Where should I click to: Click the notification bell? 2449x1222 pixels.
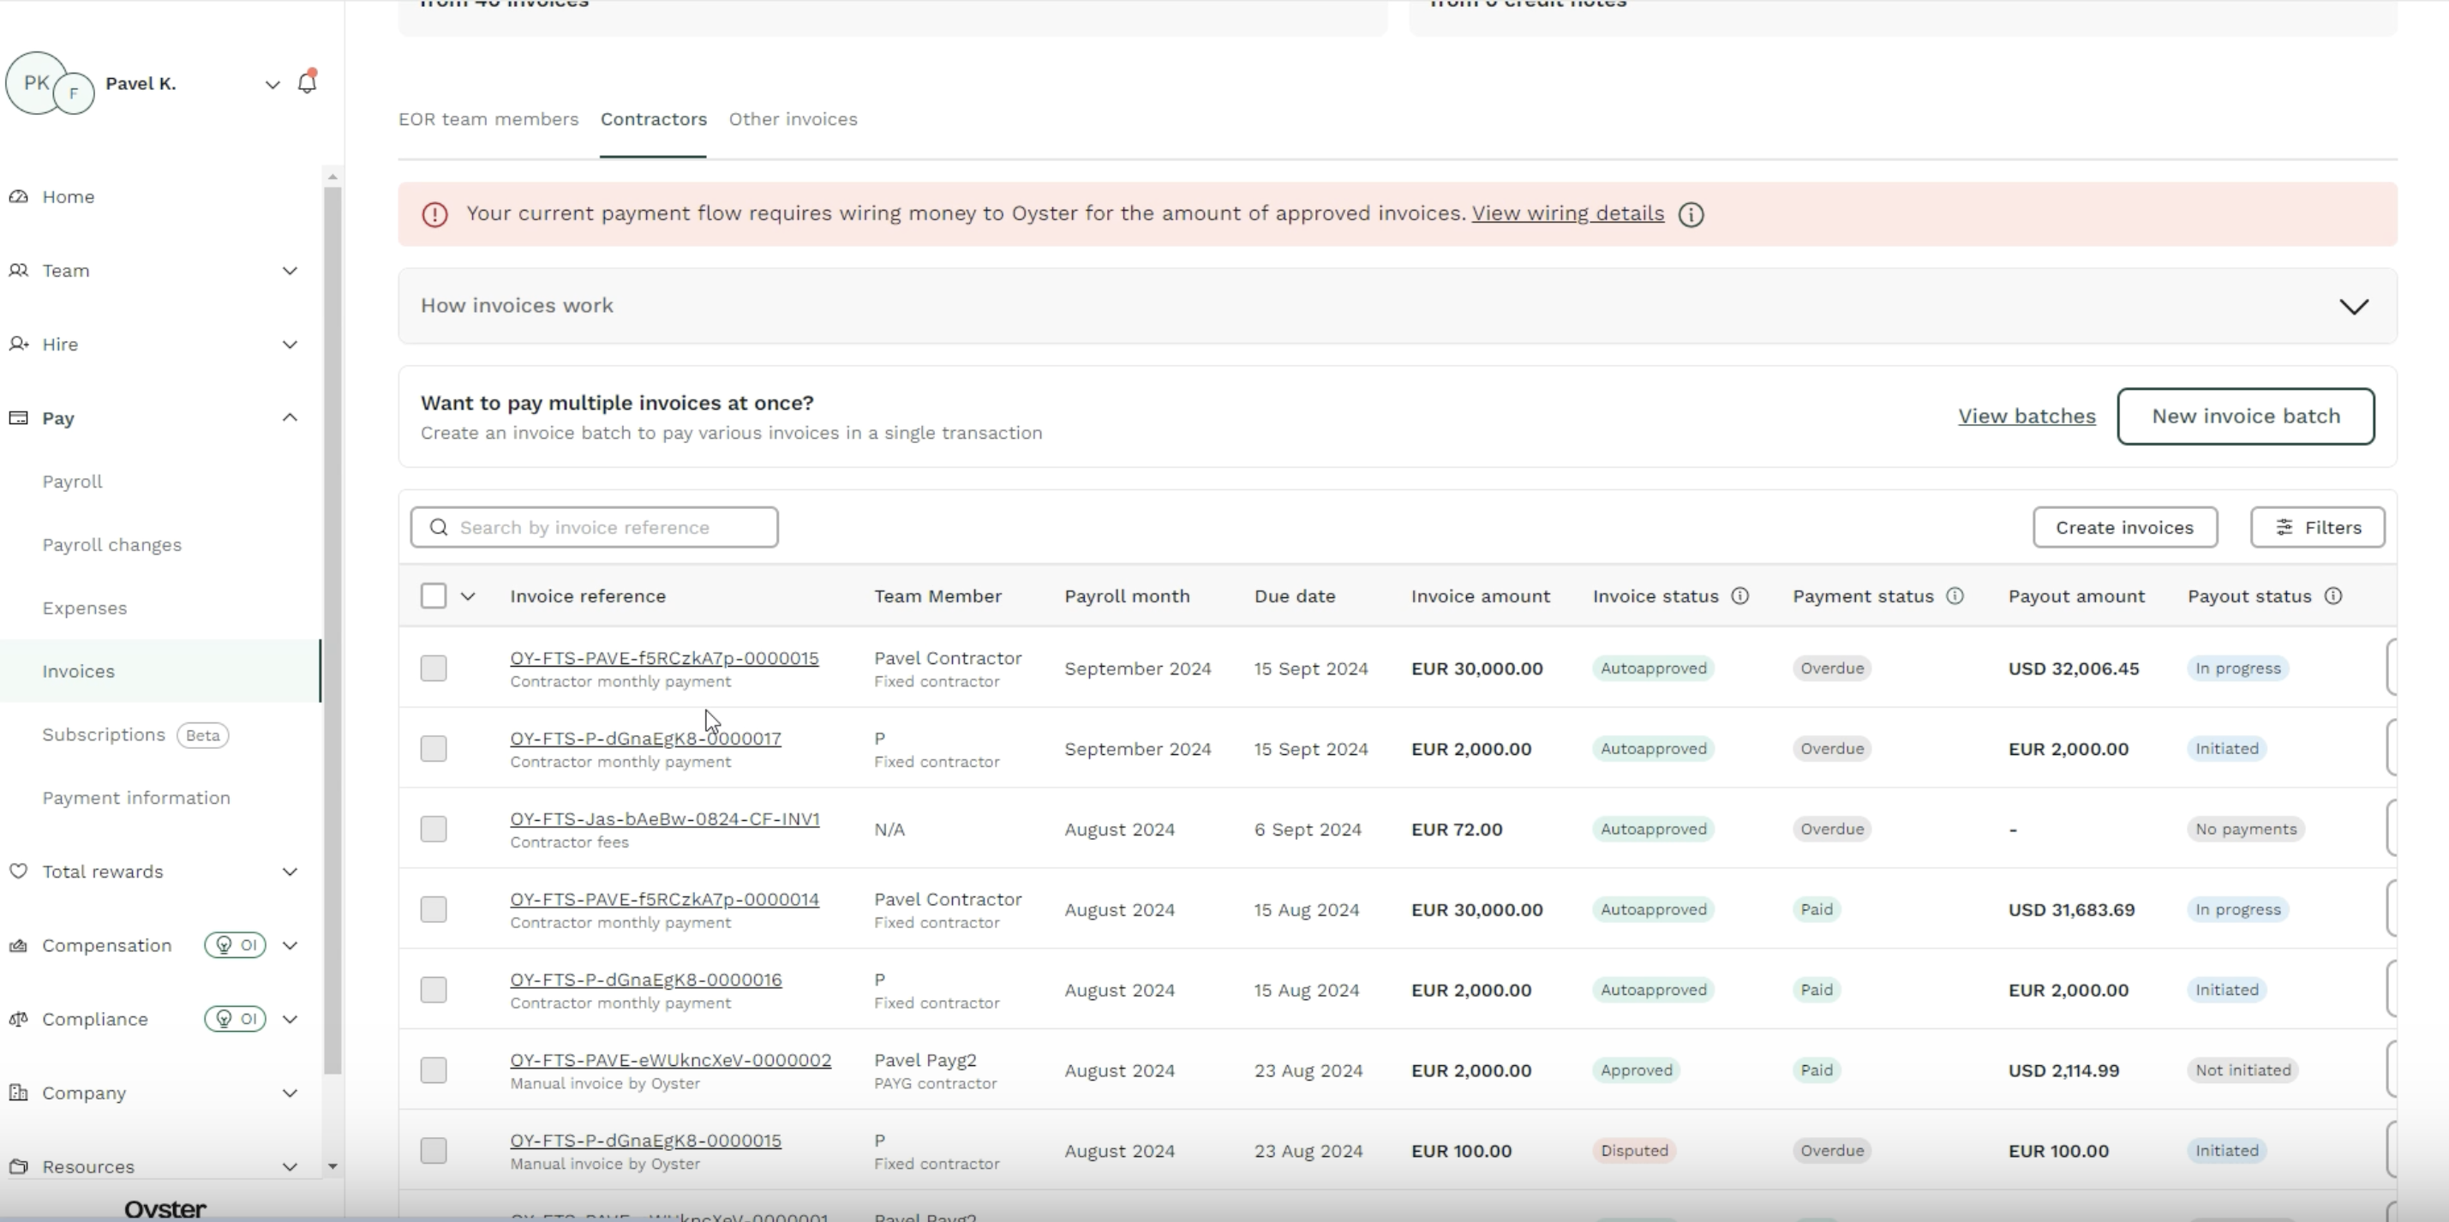(306, 84)
